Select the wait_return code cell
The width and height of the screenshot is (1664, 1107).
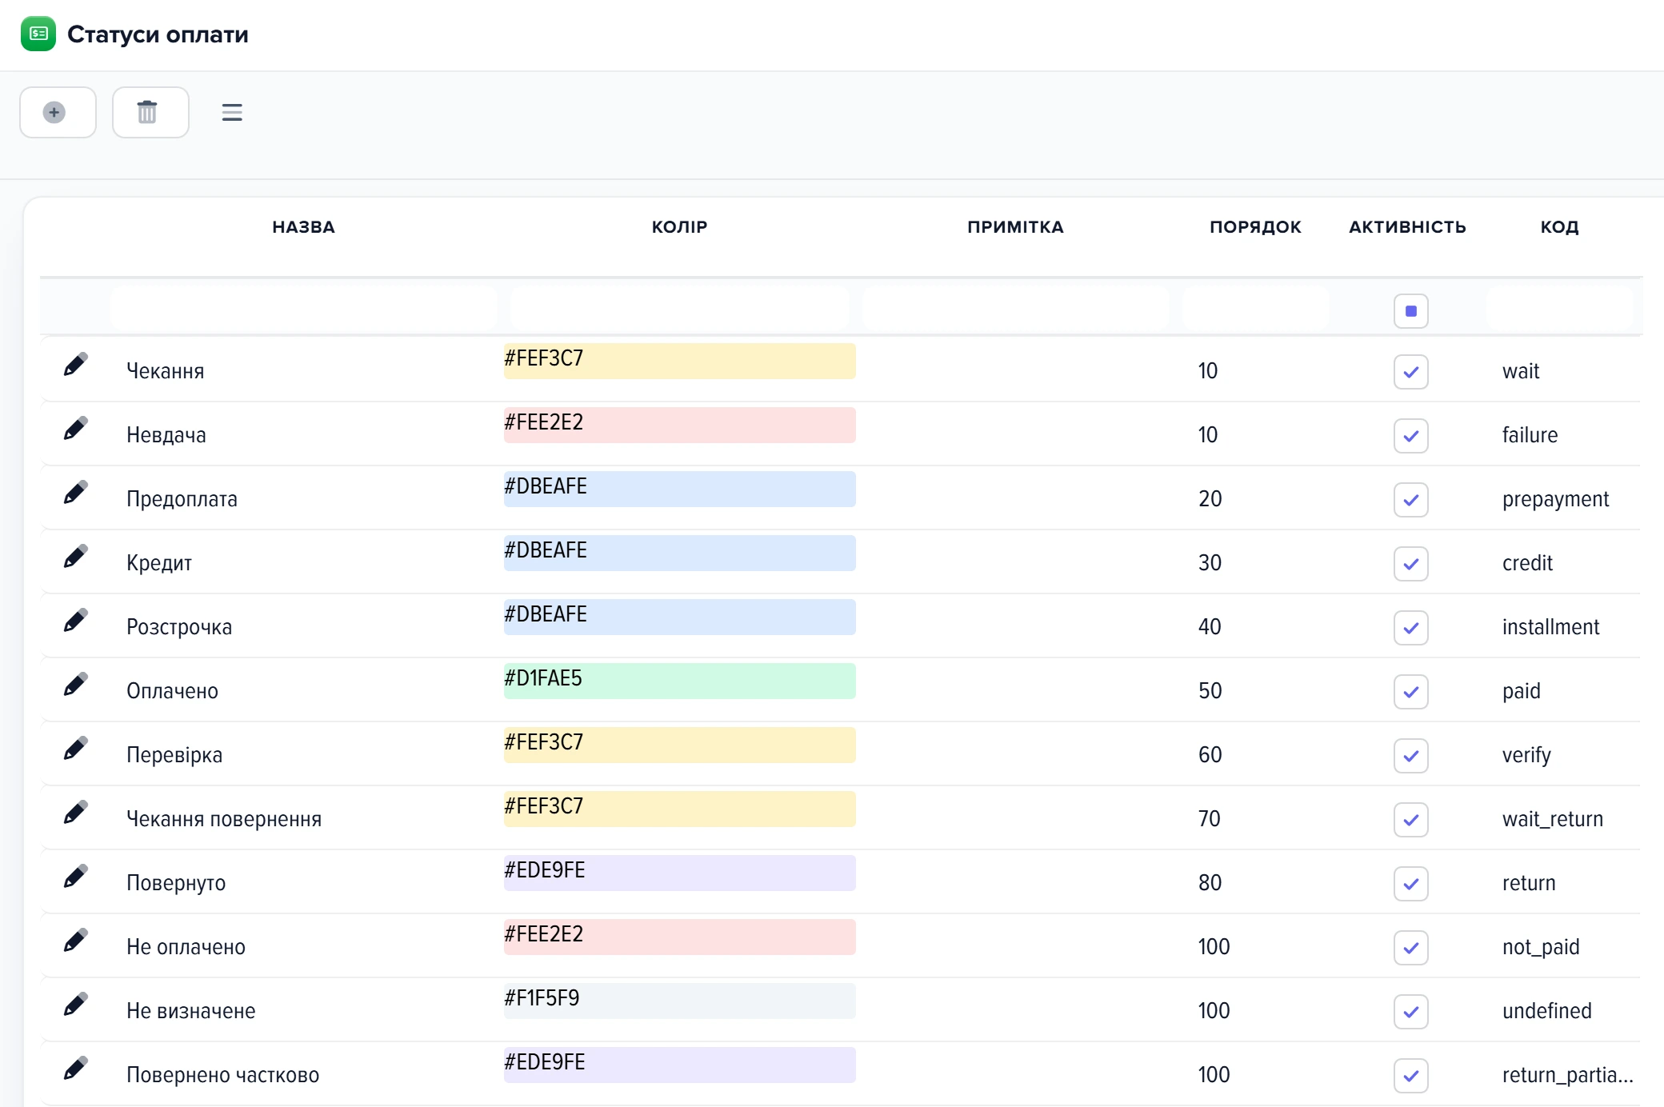[x=1552, y=819]
